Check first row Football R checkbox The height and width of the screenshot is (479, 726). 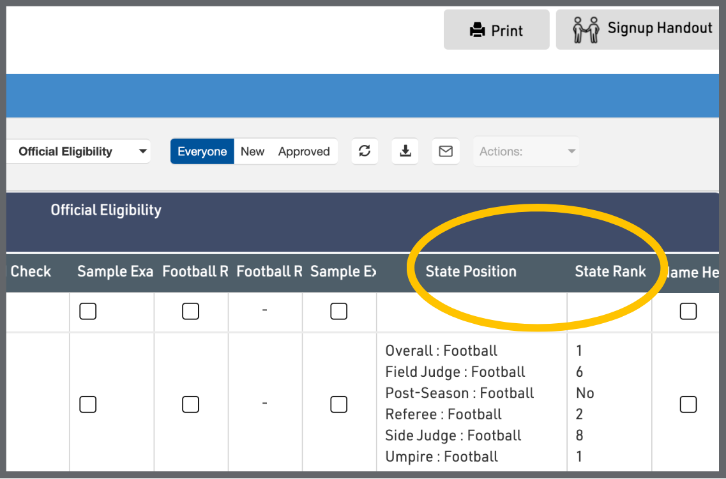tap(190, 311)
